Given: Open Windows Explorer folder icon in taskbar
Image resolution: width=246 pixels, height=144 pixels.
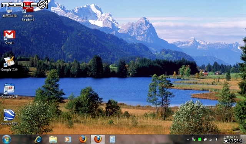Looking at the screenshot, I should tap(53, 139).
